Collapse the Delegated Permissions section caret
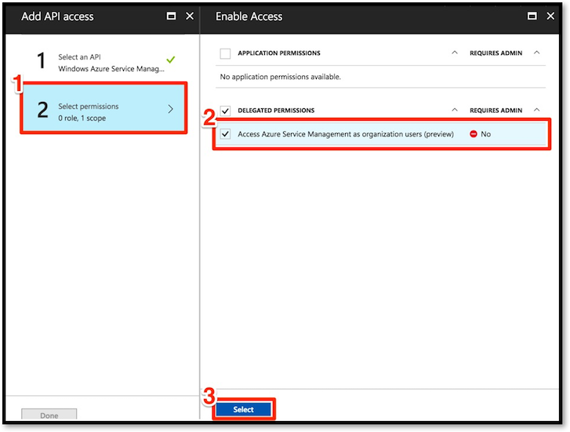 (x=455, y=110)
